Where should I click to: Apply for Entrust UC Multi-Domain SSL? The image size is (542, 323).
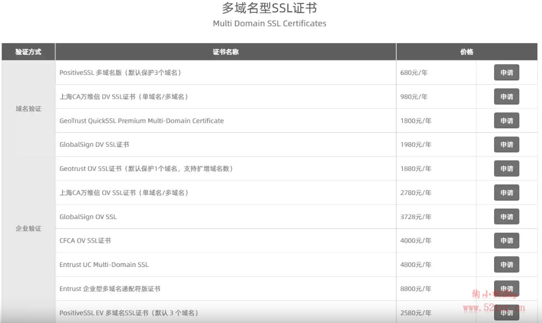click(507, 264)
